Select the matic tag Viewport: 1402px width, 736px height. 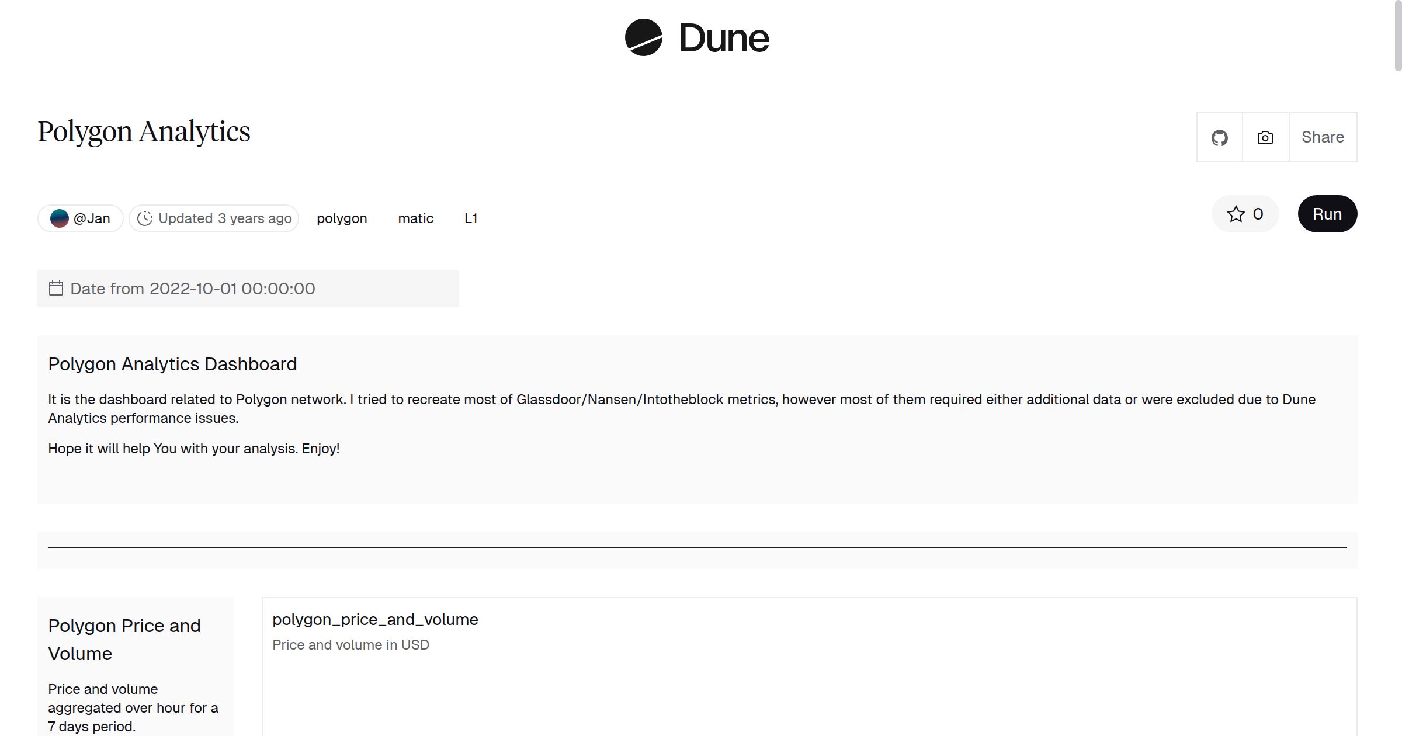pyautogui.click(x=415, y=218)
